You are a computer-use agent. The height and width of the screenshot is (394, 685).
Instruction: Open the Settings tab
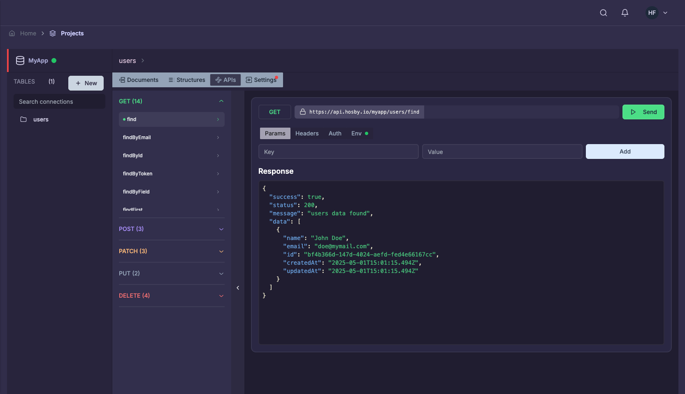point(261,80)
